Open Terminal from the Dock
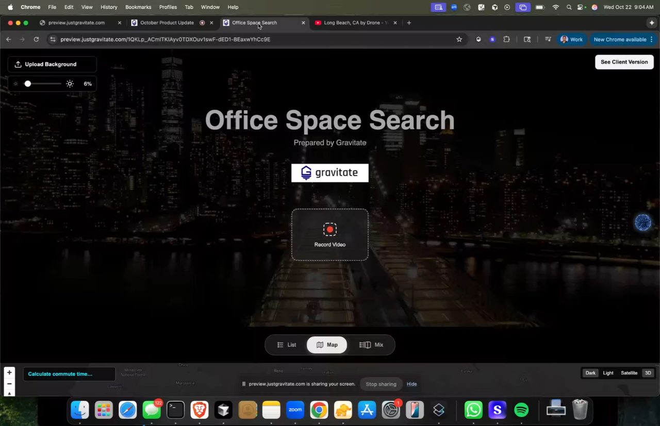This screenshot has width=660, height=426. click(175, 410)
